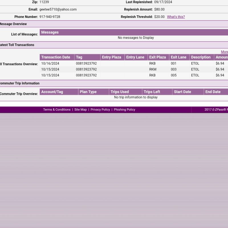
Task: Click the Start Date column header
Action: pyautogui.click(x=182, y=92)
